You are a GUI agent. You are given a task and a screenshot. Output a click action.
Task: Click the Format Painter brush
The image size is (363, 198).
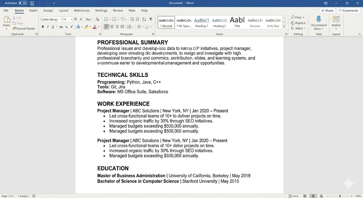point(14,29)
